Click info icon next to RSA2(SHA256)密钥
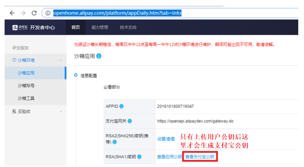Screen dimensions: 304x167 [115, 142]
